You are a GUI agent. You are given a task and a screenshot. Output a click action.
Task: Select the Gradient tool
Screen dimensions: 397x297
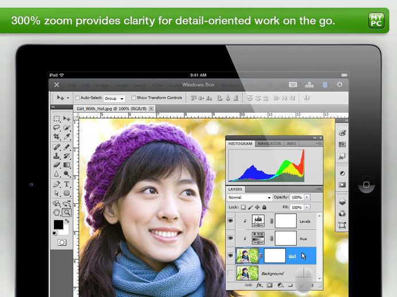(x=67, y=165)
